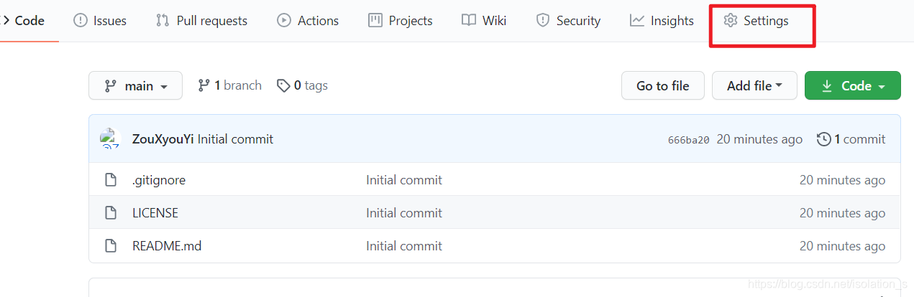Open ZouXyouYi author profile link
The width and height of the screenshot is (914, 297).
163,139
